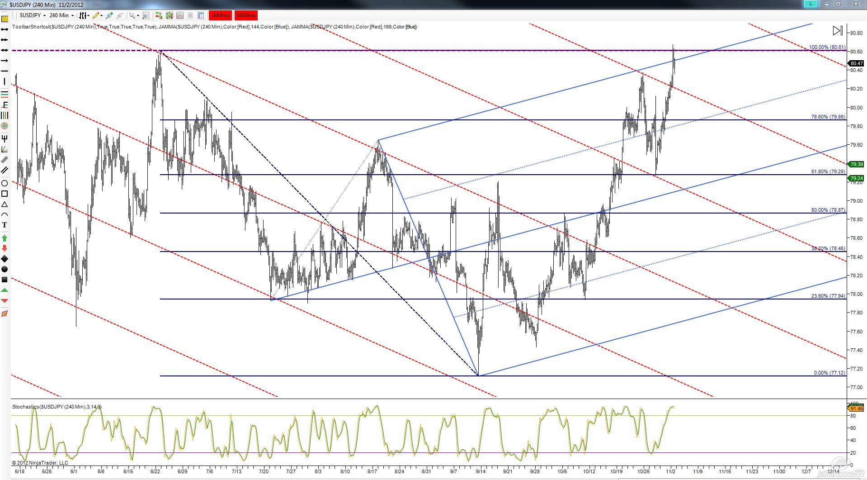The image size is (867, 480).
Task: Select the red triangle down marker
Action: [5, 300]
